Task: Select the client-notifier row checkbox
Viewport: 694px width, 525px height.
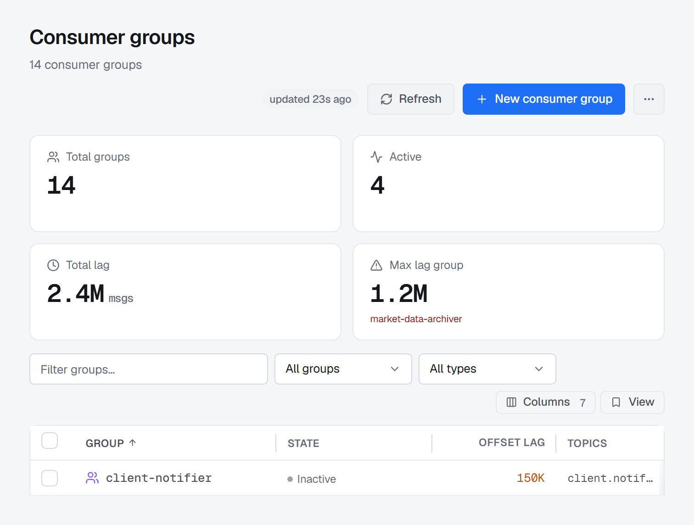Action: [x=50, y=478]
